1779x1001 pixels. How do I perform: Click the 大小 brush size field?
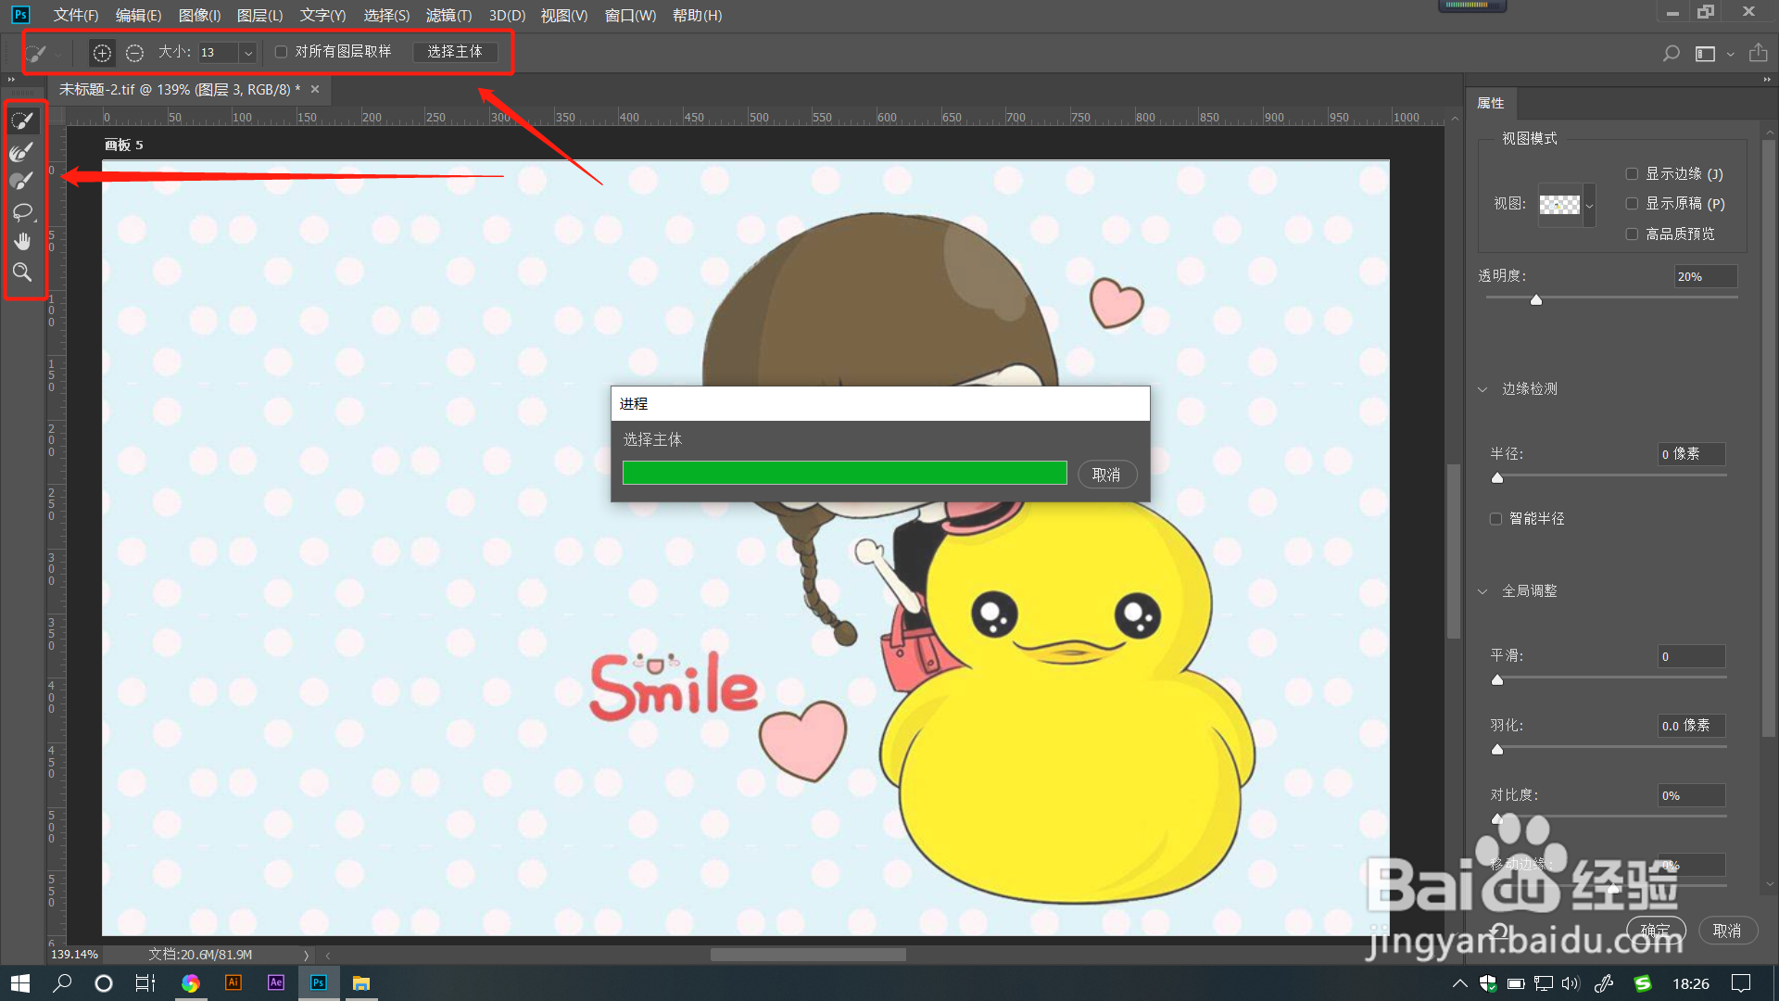coord(219,53)
